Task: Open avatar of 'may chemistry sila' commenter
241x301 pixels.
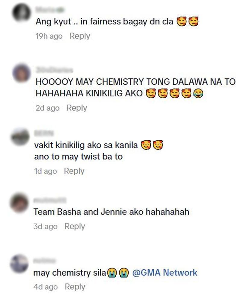Action: click(19, 264)
